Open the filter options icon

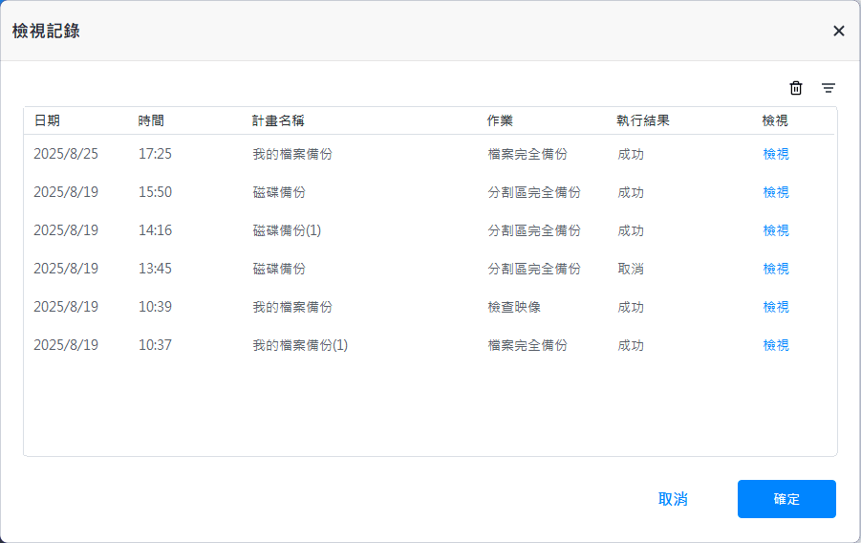(829, 88)
